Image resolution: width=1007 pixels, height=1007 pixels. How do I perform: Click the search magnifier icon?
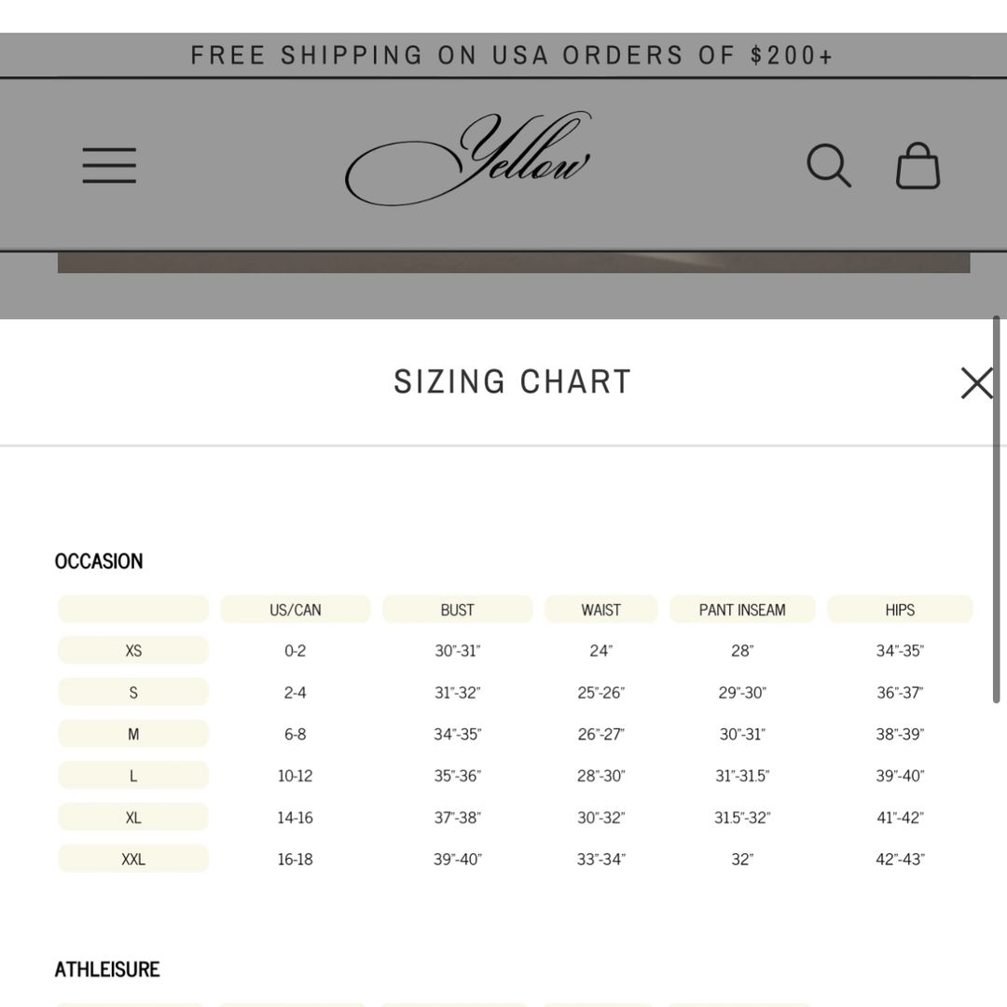coord(828,165)
